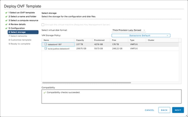Click the 1.78 TB free cell
The width and height of the screenshot is (188, 117).
click(x=115, y=44)
